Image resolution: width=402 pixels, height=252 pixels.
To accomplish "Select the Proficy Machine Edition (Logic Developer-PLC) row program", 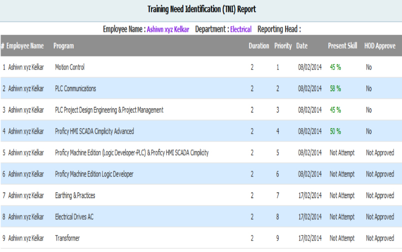I will [x=132, y=152].
